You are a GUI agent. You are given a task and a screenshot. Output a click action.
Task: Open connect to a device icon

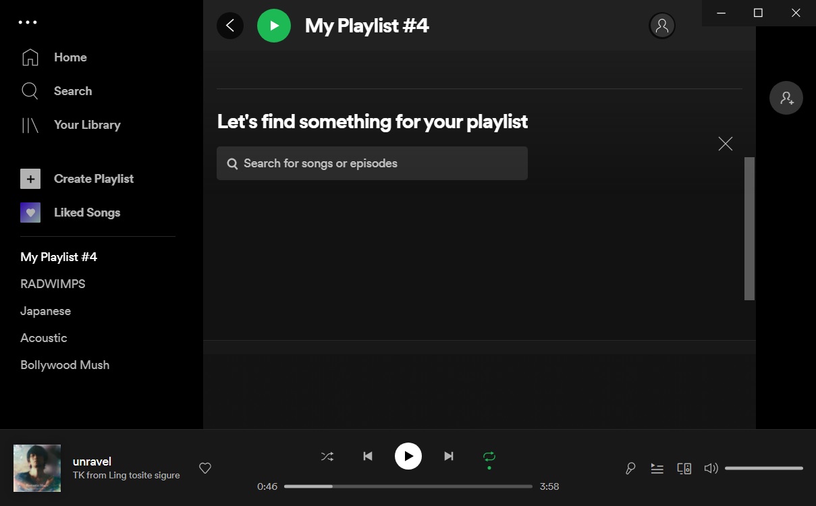click(684, 468)
